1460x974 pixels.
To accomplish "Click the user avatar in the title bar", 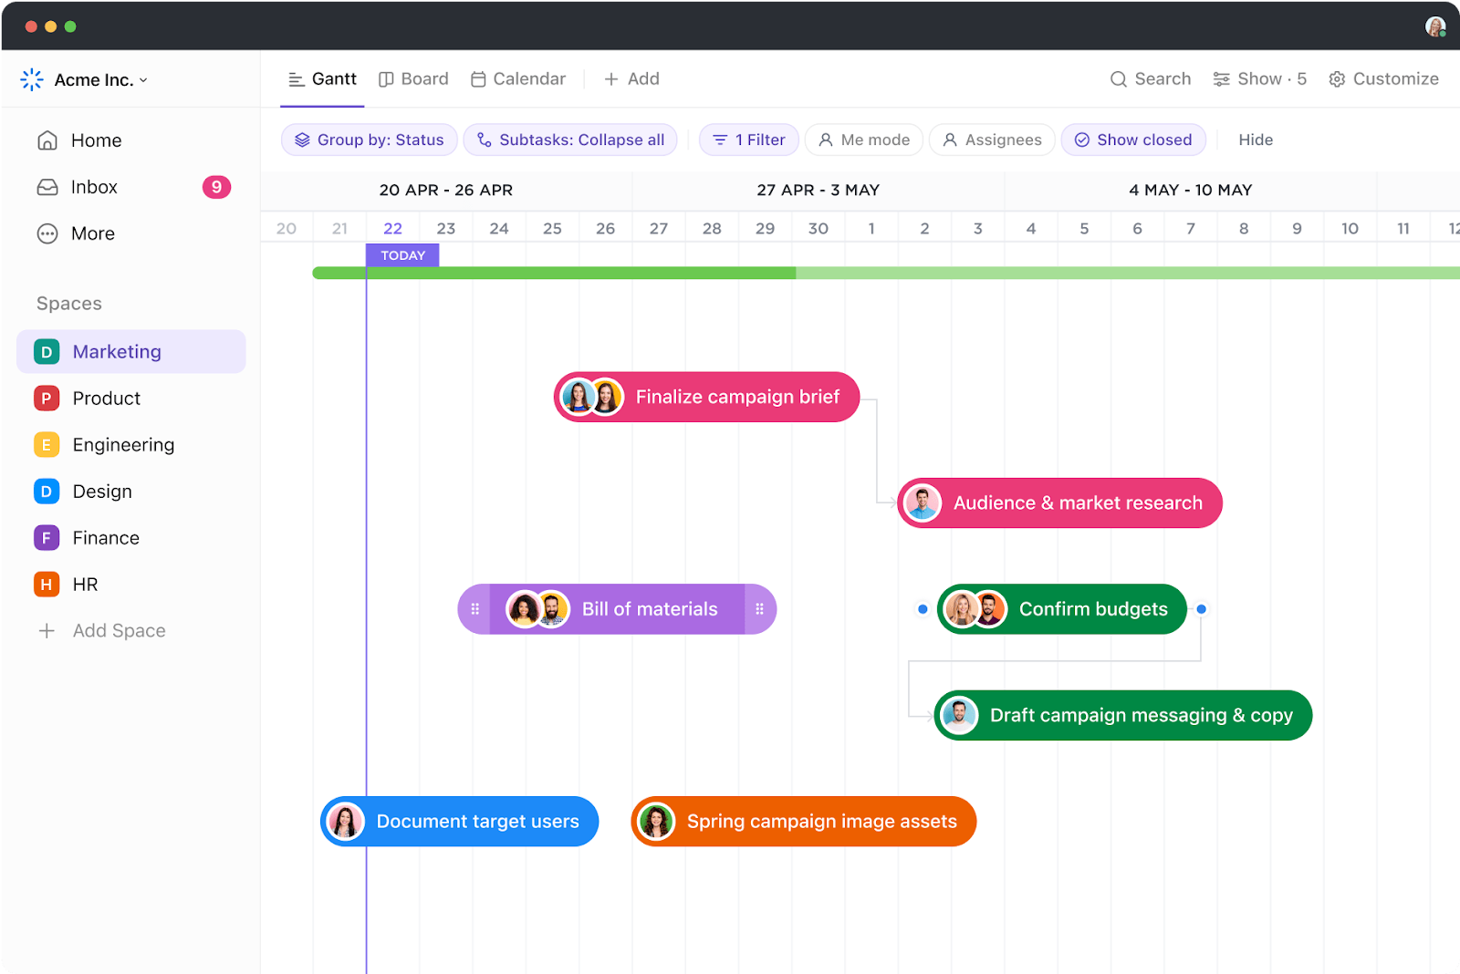I will tap(1435, 25).
